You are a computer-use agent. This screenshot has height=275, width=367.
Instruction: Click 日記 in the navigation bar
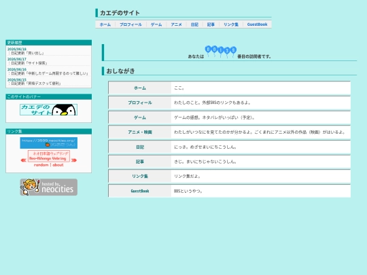(194, 24)
